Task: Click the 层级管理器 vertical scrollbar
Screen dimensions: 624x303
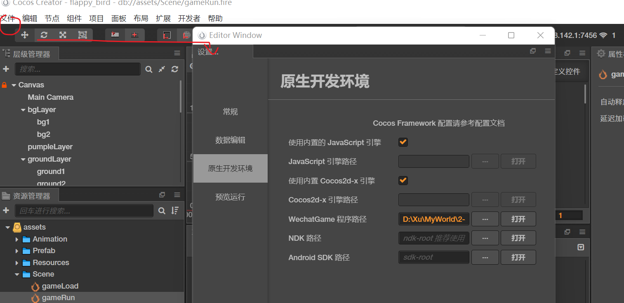Action: [181, 96]
